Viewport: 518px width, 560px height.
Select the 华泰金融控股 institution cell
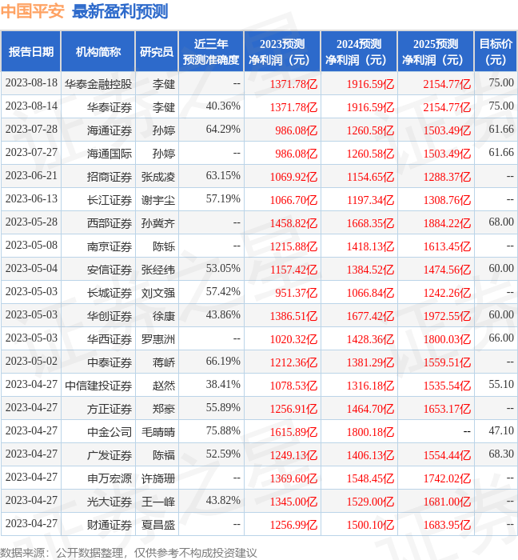click(98, 84)
